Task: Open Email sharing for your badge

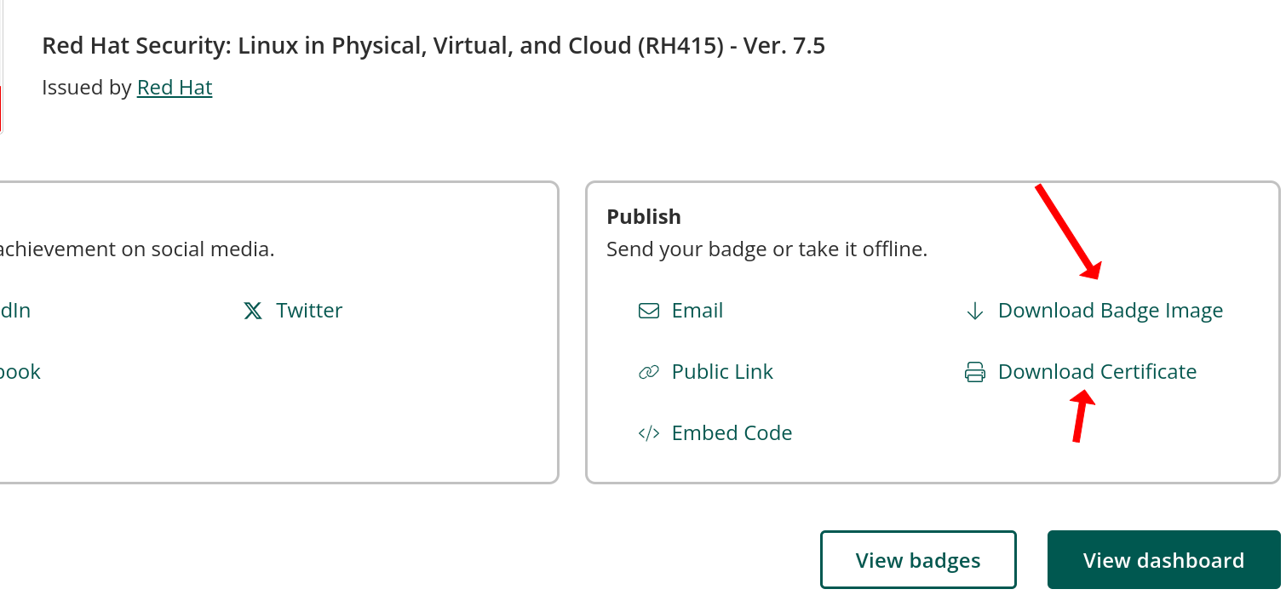Action: coord(697,310)
